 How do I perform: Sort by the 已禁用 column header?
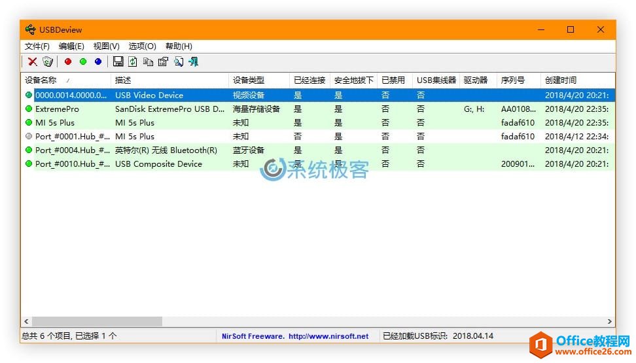click(395, 80)
